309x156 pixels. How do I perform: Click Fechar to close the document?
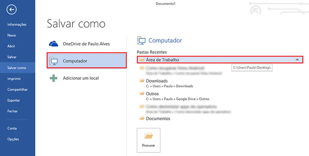[x=13, y=111]
